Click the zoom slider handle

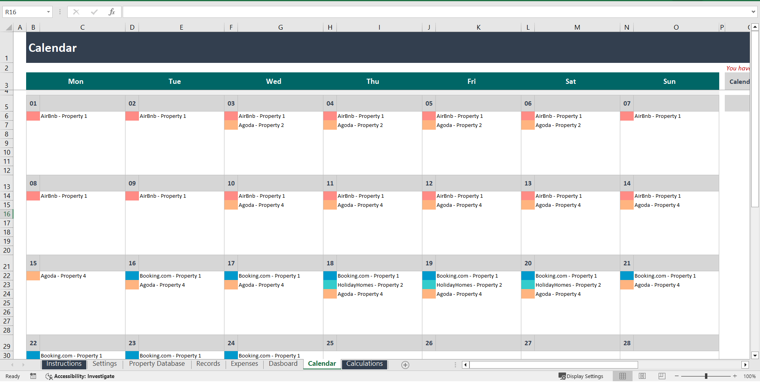coord(706,376)
